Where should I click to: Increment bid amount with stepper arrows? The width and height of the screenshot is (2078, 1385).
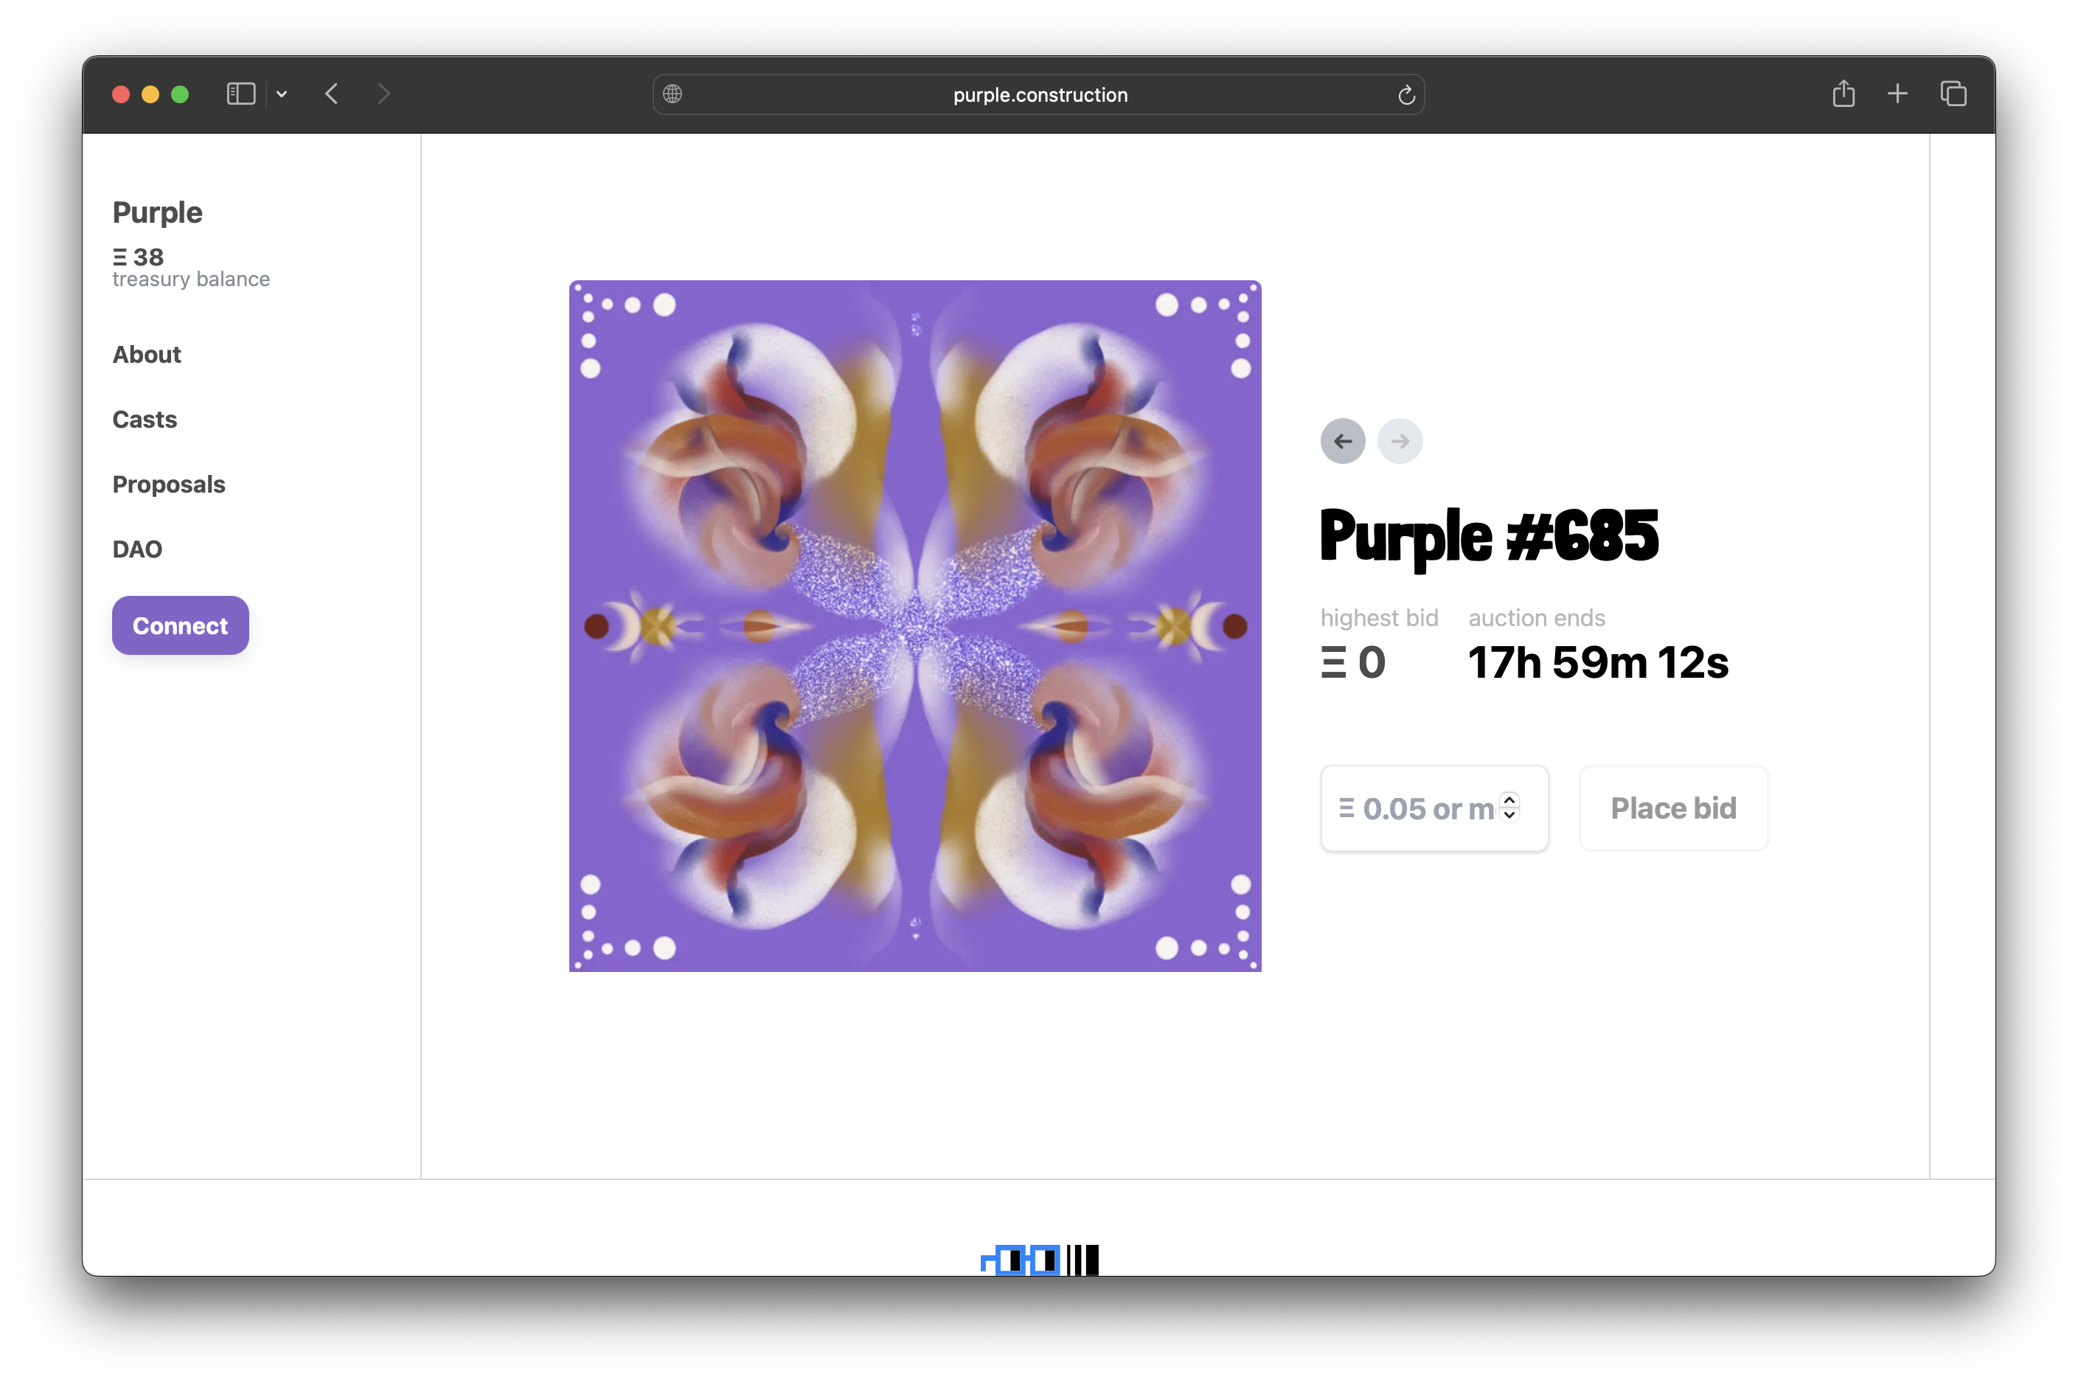tap(1509, 800)
